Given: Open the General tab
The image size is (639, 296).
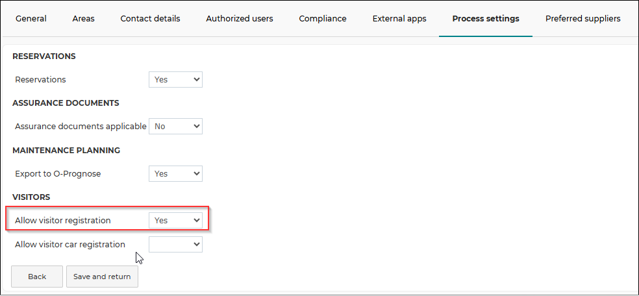Looking at the screenshot, I should point(31,19).
